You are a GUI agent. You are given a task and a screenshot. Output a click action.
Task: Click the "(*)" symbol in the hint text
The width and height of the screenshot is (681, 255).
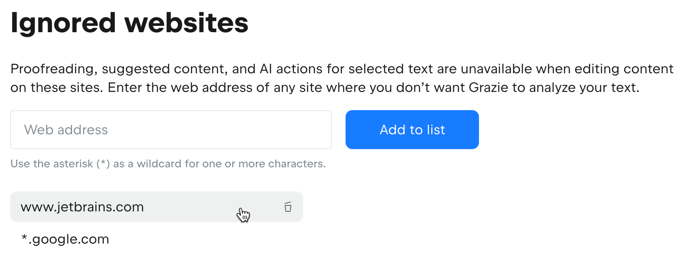click(x=103, y=164)
